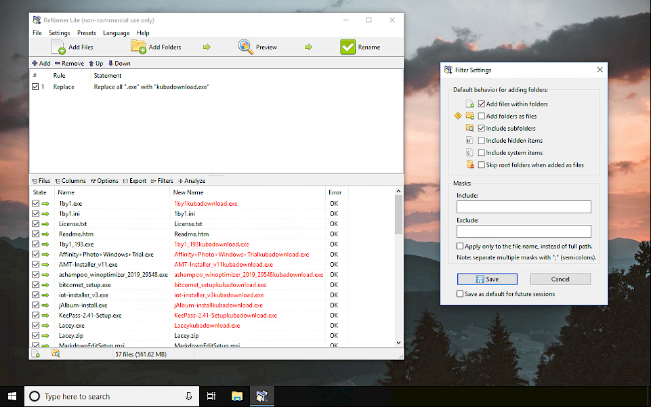Sort by the New Name column header
651x407 pixels.
pyautogui.click(x=247, y=192)
